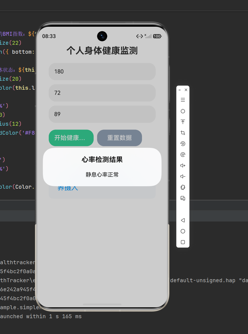This screenshot has width=248, height=334.
Task: Click the signal strength icon in phone status bar
Action: (148, 36)
